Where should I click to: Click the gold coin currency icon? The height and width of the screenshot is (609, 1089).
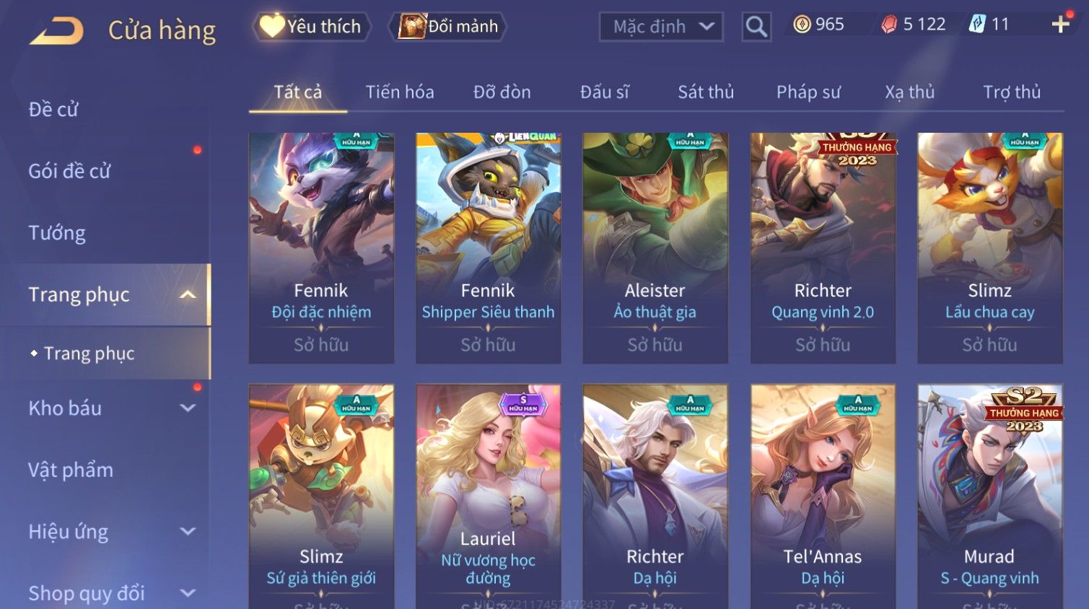click(802, 25)
